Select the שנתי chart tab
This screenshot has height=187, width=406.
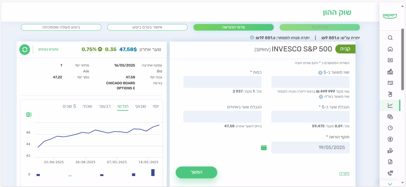point(87,106)
